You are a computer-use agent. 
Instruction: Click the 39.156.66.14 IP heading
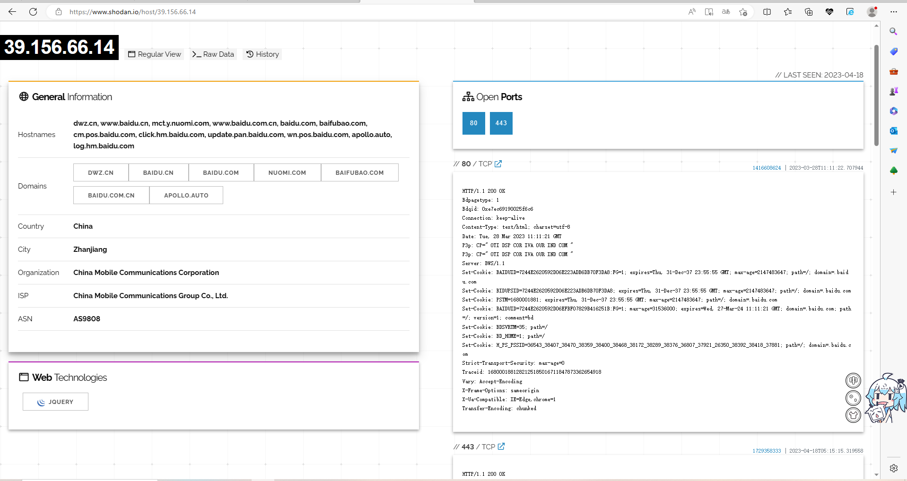pyautogui.click(x=59, y=47)
